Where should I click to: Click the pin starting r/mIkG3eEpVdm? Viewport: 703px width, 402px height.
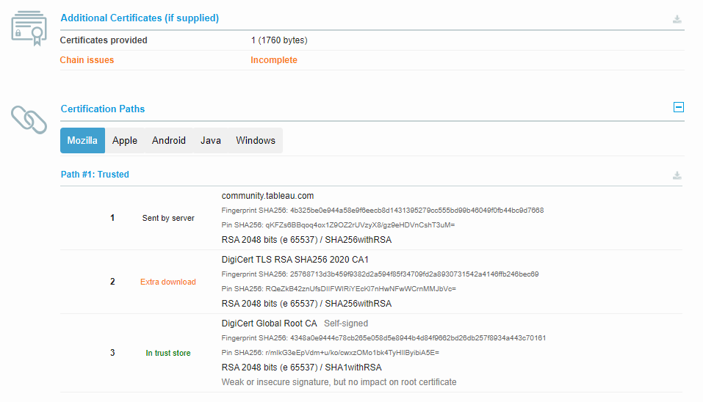(x=330, y=353)
